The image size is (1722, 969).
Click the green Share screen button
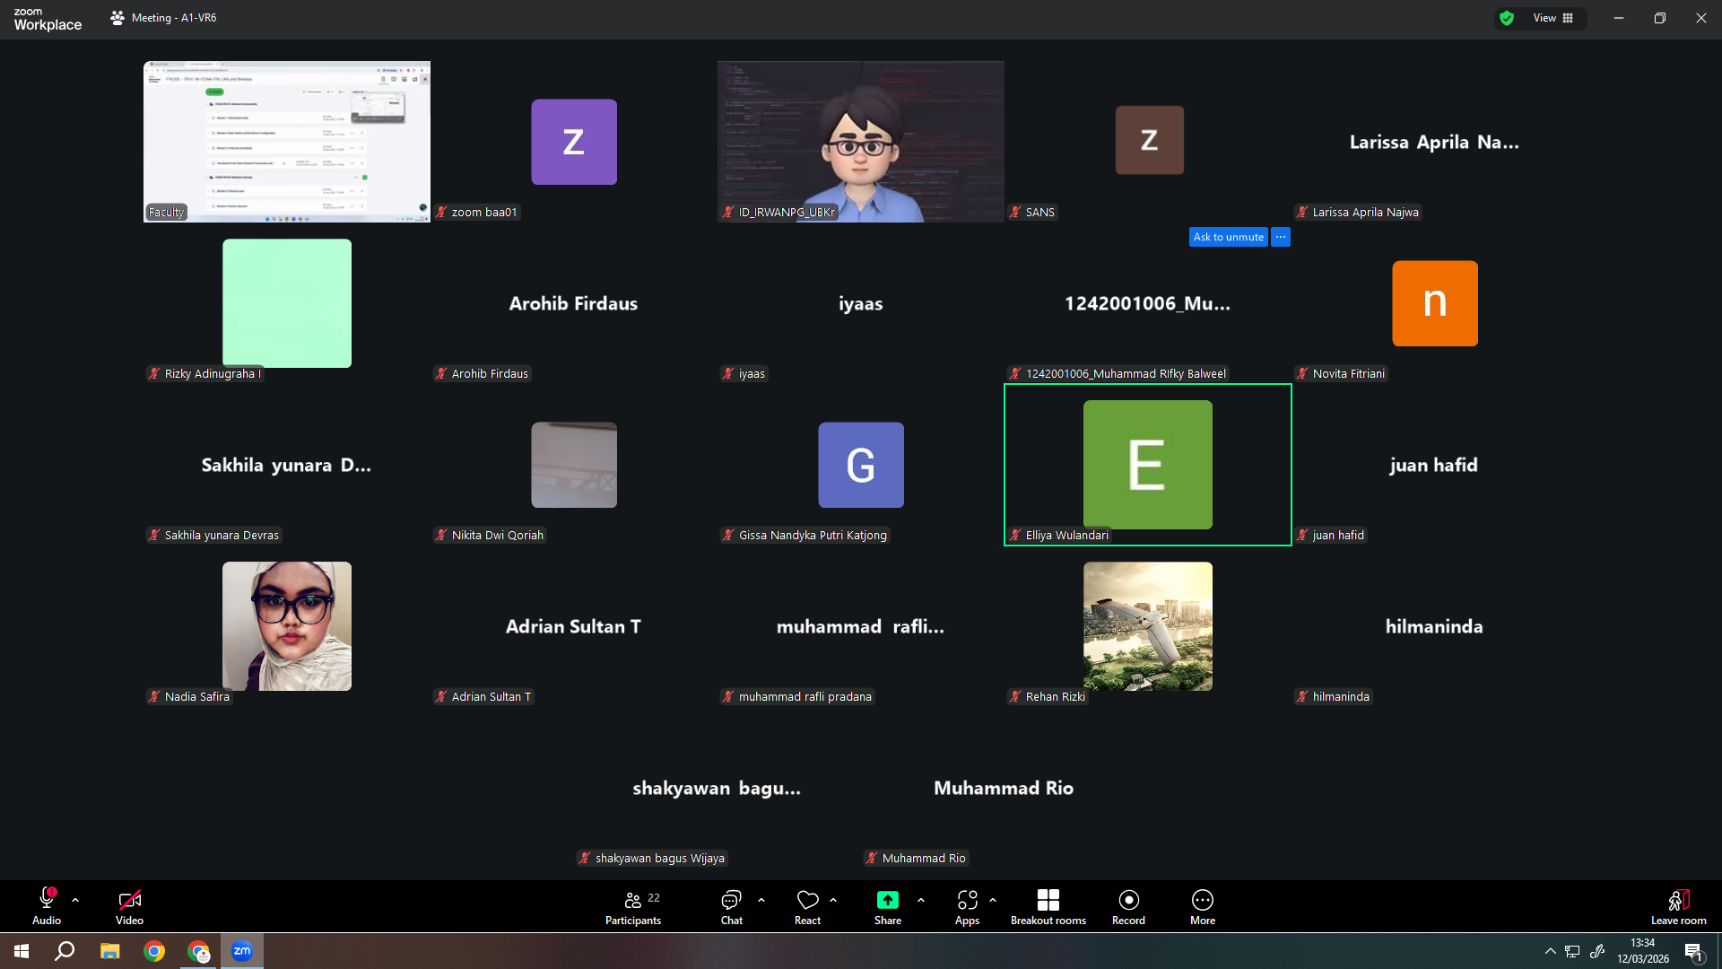pyautogui.click(x=888, y=906)
